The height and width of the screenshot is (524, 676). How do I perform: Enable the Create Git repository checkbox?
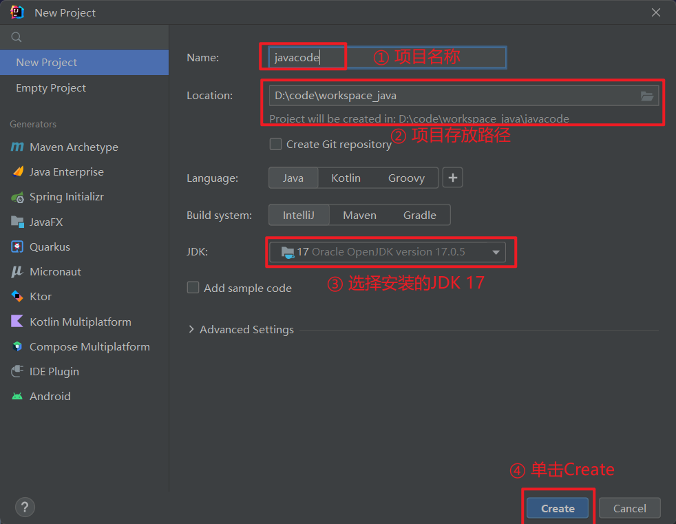(x=275, y=144)
